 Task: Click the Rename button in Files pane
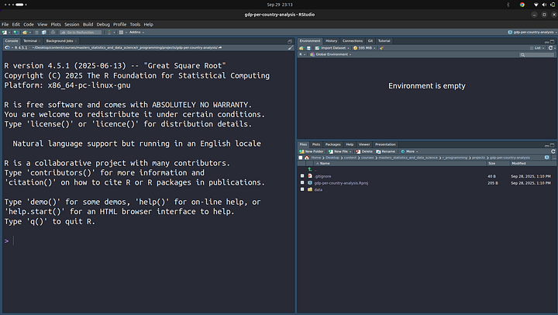pyautogui.click(x=385, y=151)
